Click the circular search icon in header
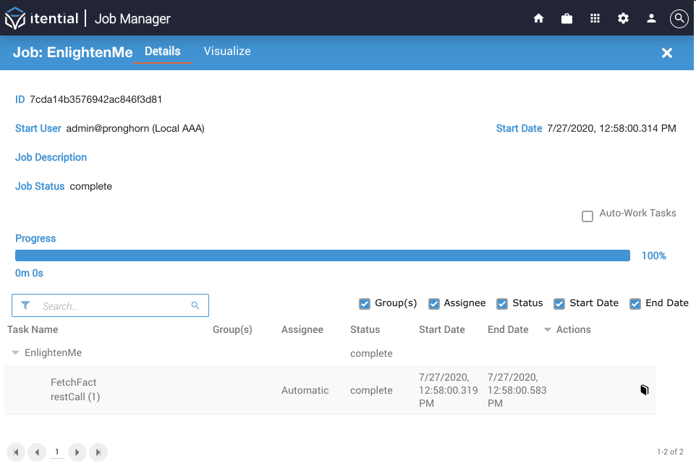The image size is (696, 469). [x=679, y=19]
